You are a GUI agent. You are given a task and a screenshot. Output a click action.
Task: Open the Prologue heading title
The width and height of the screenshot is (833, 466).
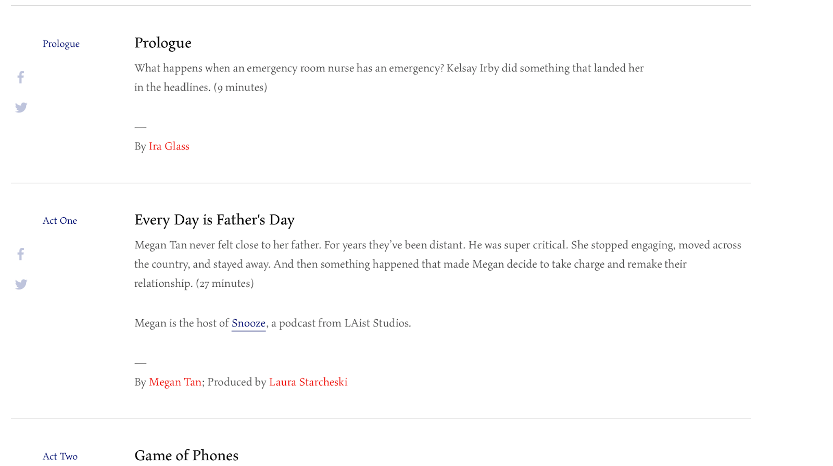[163, 43]
